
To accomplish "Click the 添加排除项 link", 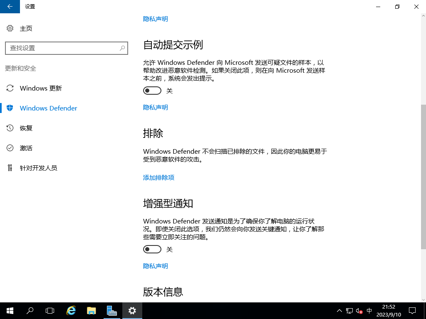I will (159, 178).
